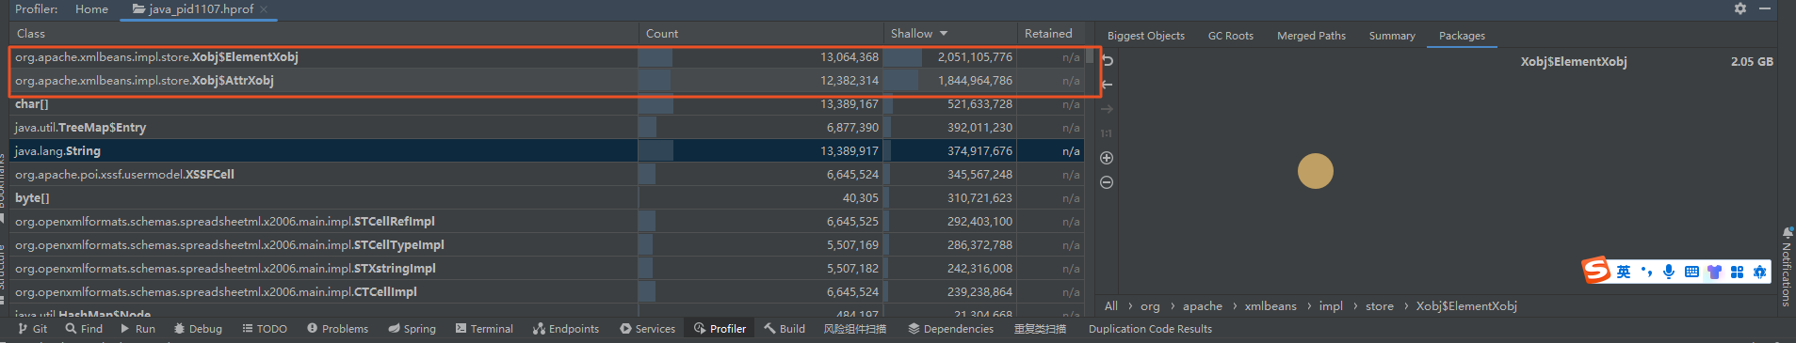Open the Problems tool window
This screenshot has width=1796, height=343.
(x=337, y=329)
